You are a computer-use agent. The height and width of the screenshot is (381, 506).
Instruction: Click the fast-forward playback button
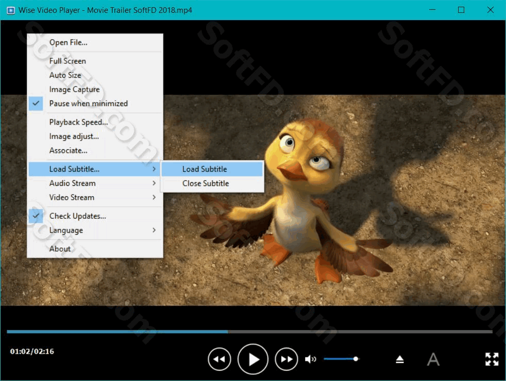coord(286,359)
